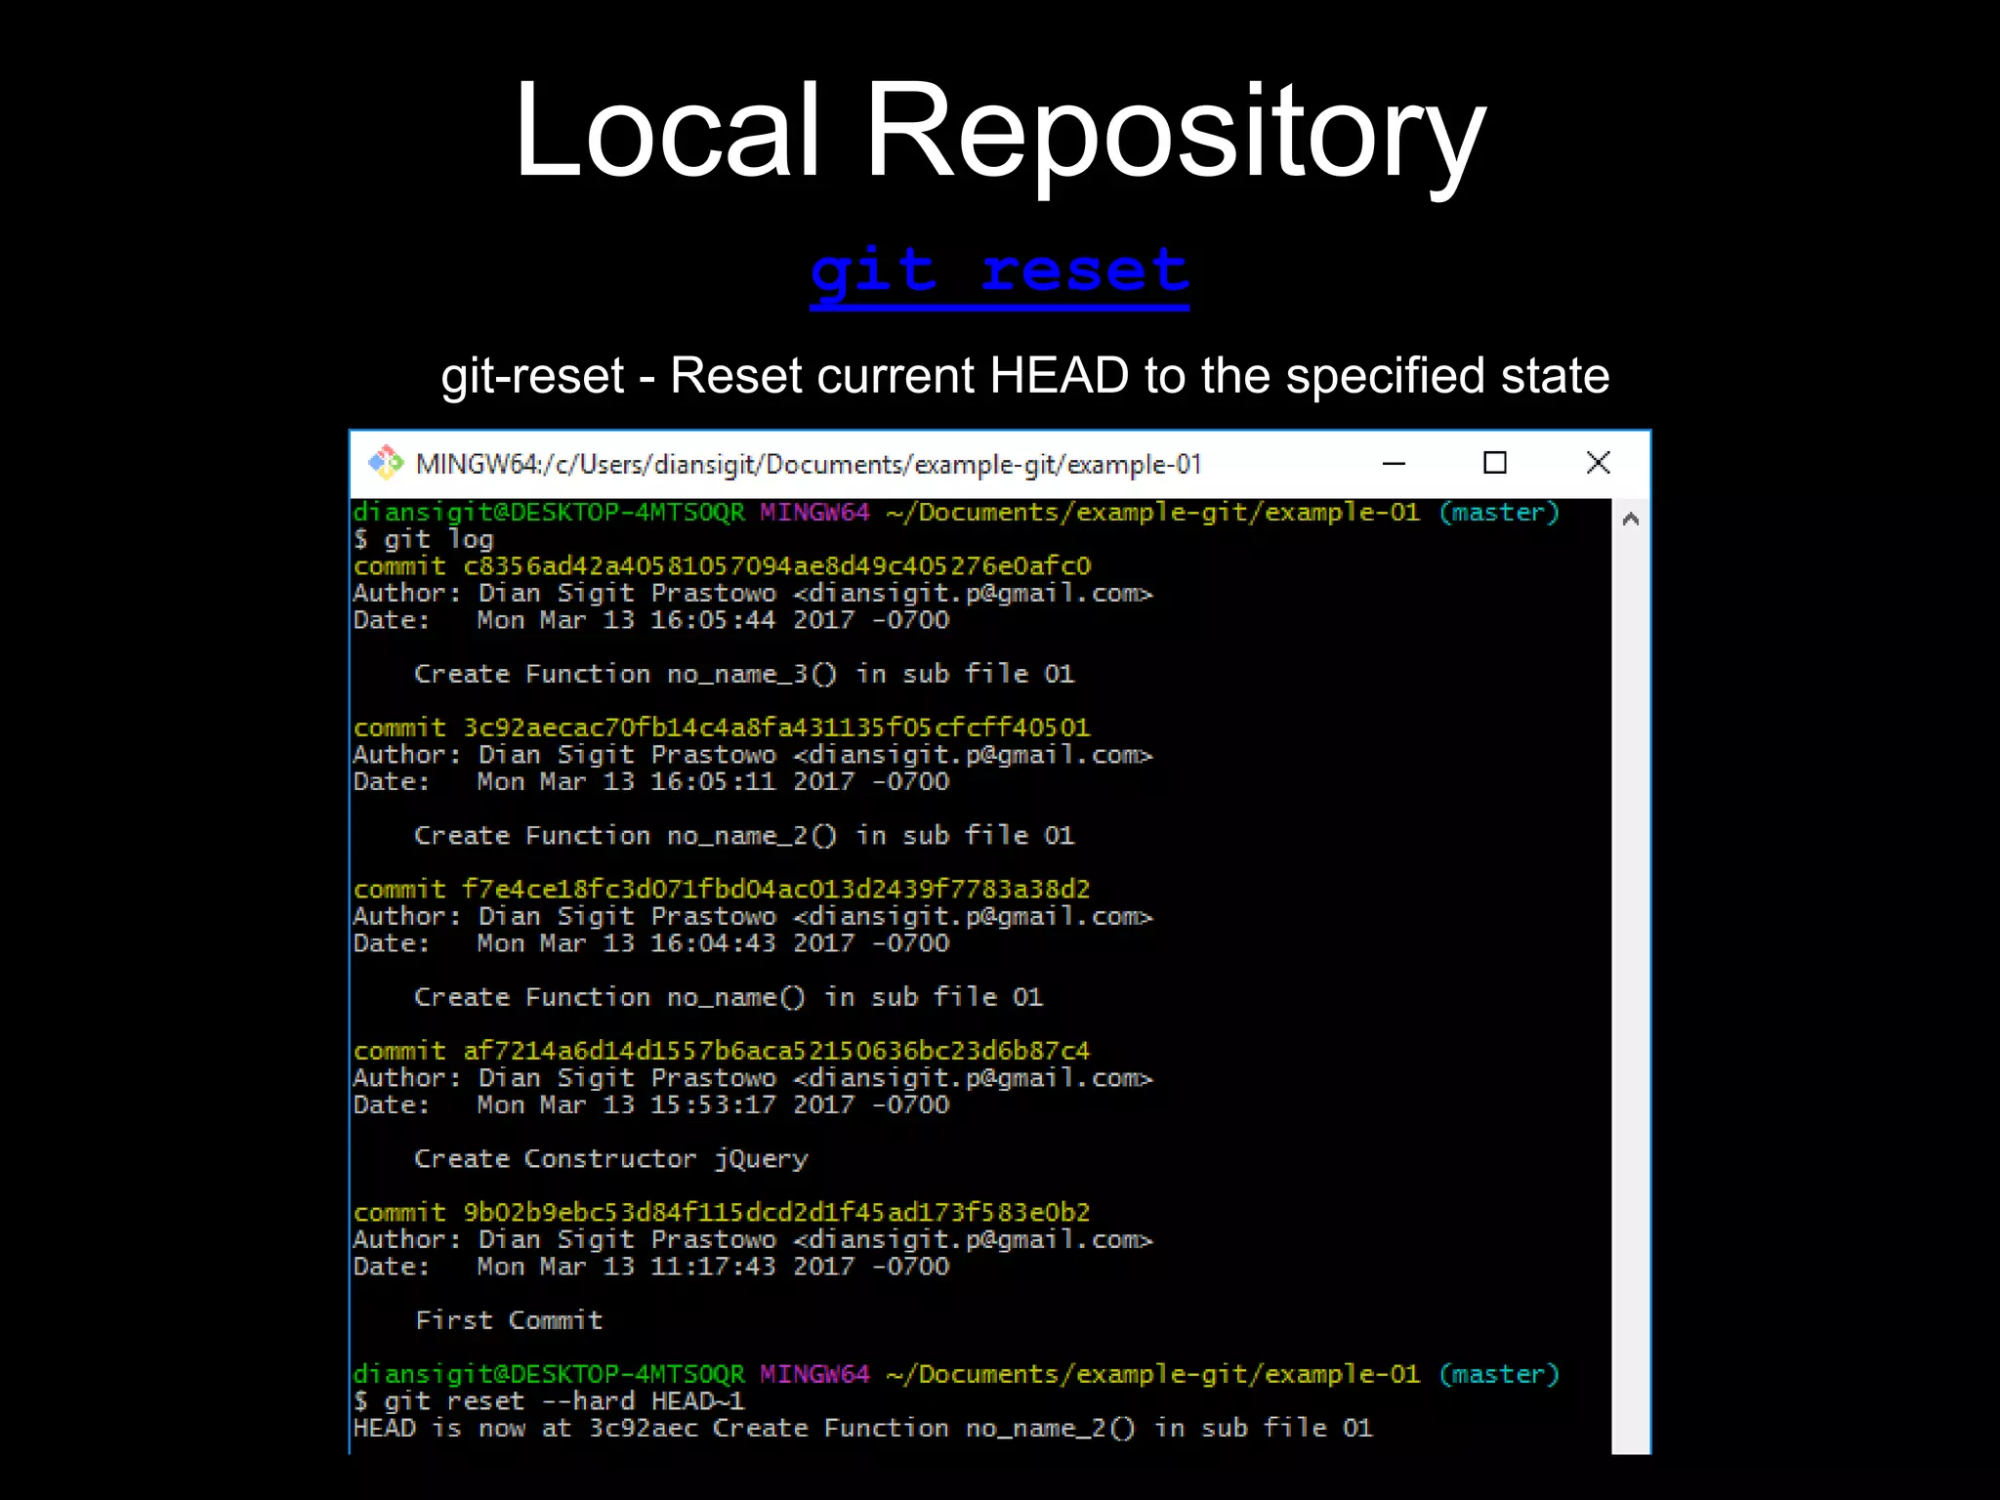Click commit hash starting with f7e4ce18
This screenshot has width=2000, height=1500.
click(776, 890)
